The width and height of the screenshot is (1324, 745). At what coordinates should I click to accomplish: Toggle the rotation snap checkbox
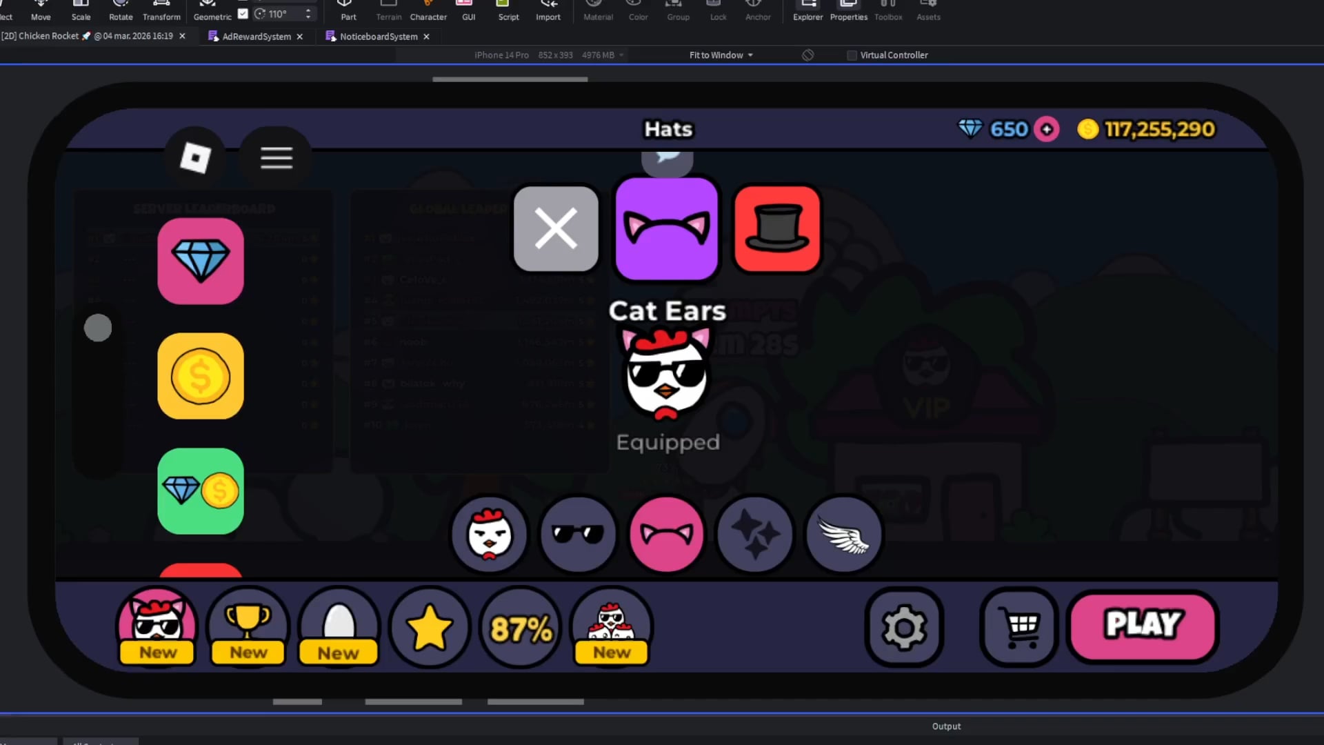pos(243,13)
